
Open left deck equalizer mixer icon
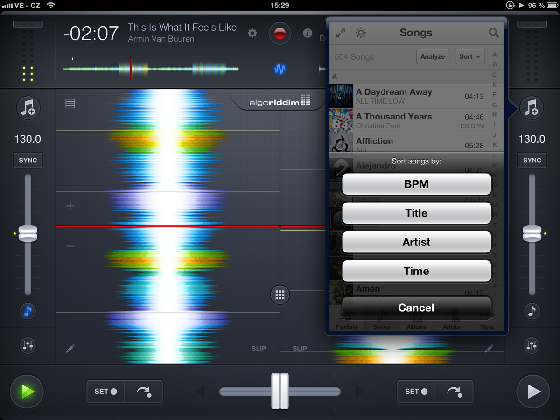click(28, 345)
